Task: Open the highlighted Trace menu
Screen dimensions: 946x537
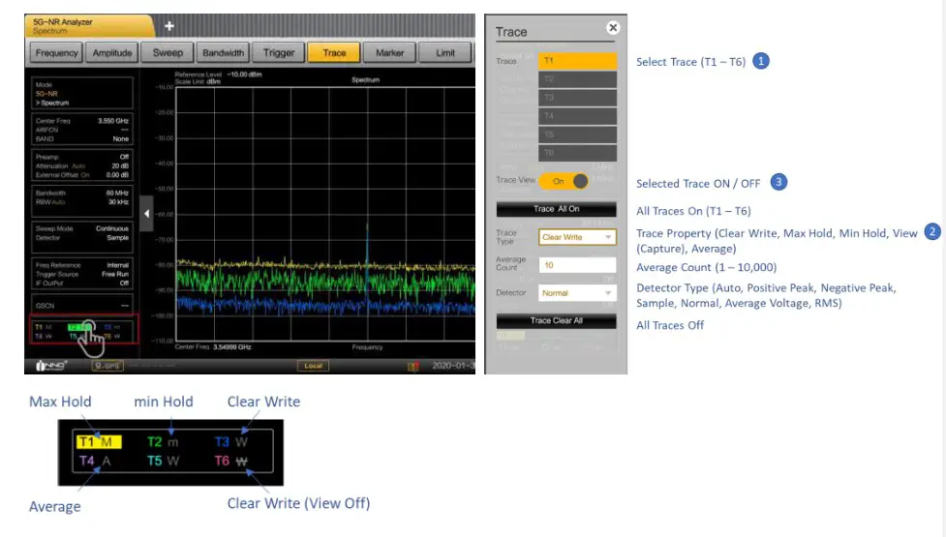Action: [334, 52]
